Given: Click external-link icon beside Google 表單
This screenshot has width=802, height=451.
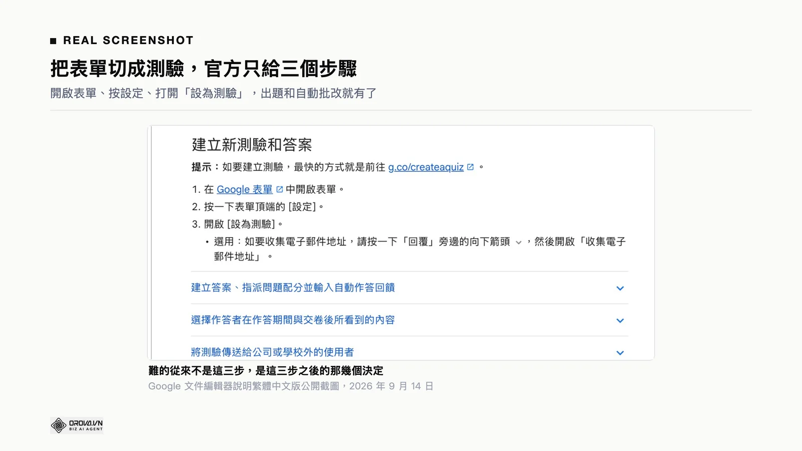Looking at the screenshot, I should [x=280, y=189].
